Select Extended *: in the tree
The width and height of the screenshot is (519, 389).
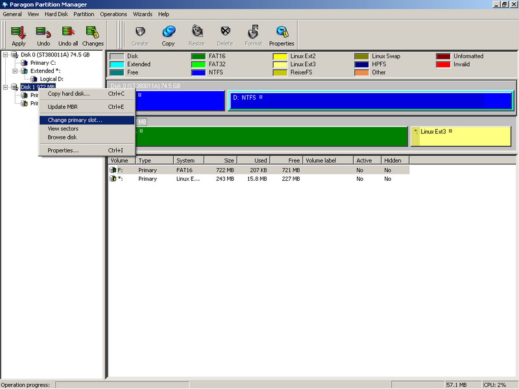tap(45, 71)
